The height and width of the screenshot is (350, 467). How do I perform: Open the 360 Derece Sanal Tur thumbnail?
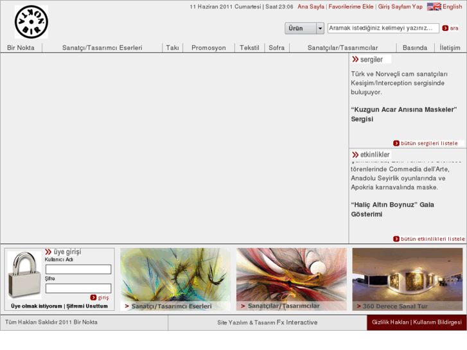point(407,279)
